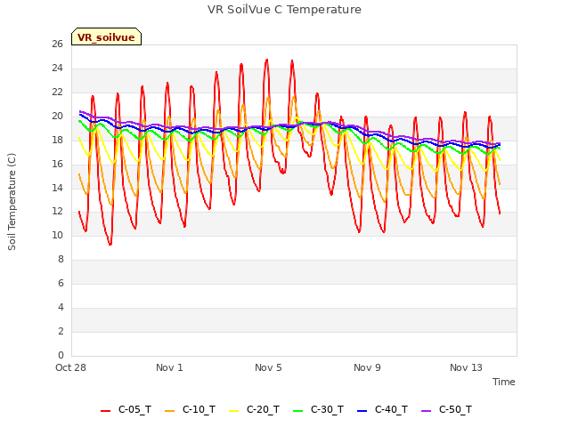This screenshot has width=570, height=427.
Task: Click the Nov 1 x-axis label
Action: pyautogui.click(x=169, y=367)
